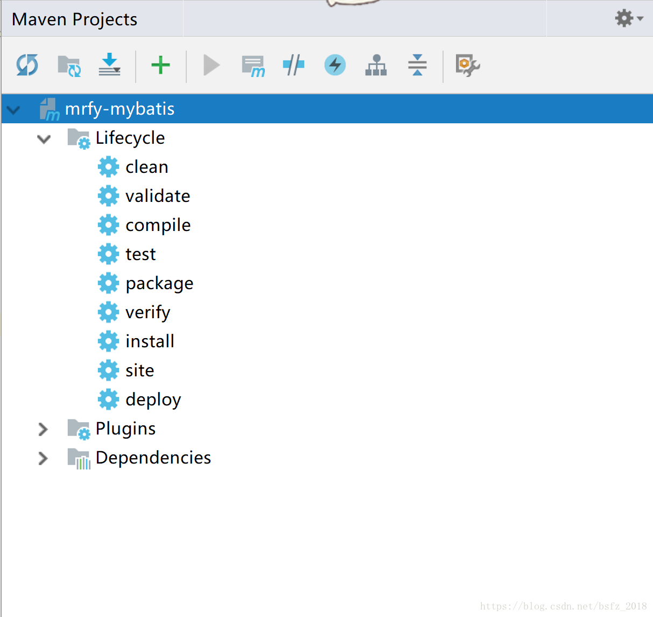Select the validate lifecycle goal

coord(158,196)
